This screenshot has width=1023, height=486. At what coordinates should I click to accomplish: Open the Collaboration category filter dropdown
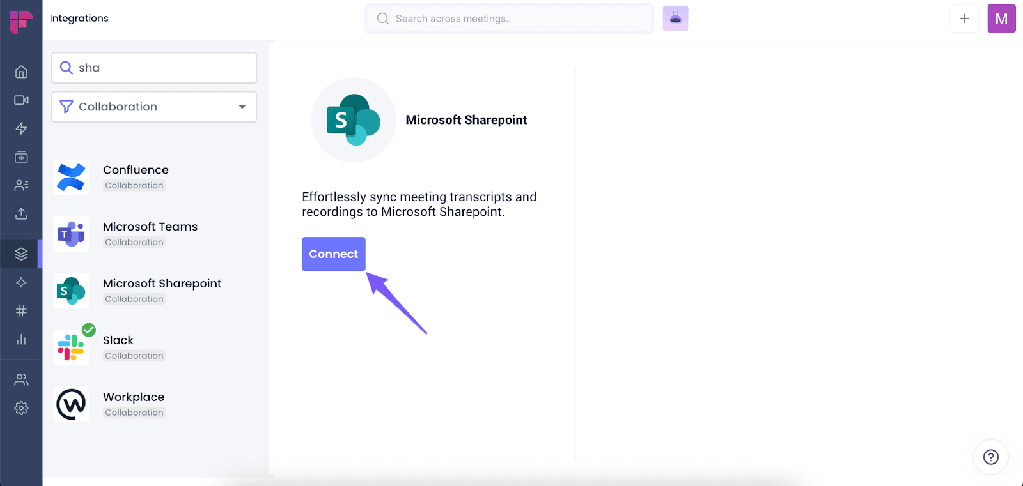[154, 107]
